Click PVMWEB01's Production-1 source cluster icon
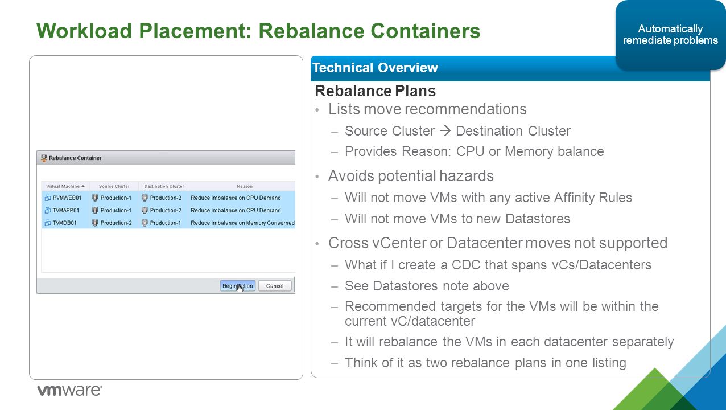This screenshot has width=726, height=410. 95,198
